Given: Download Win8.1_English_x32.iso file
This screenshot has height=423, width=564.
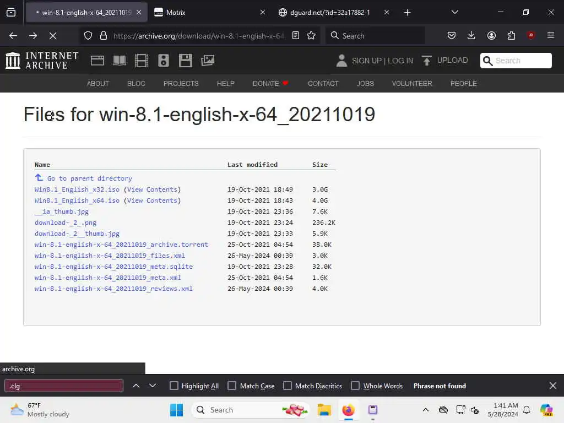Looking at the screenshot, I should coord(77,189).
